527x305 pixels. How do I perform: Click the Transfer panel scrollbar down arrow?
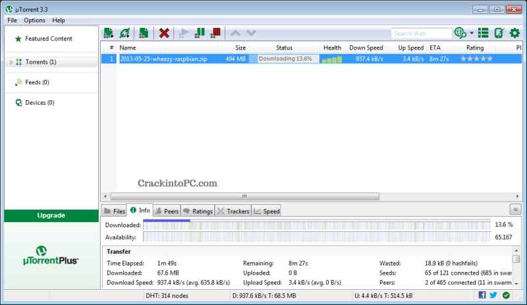(x=516, y=283)
